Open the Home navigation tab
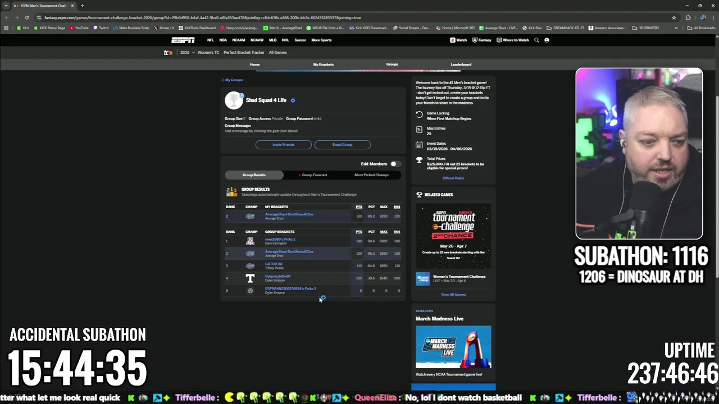 click(x=254, y=65)
